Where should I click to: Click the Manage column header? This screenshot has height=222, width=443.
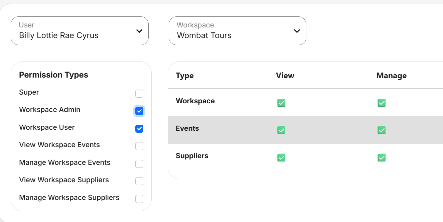click(391, 76)
